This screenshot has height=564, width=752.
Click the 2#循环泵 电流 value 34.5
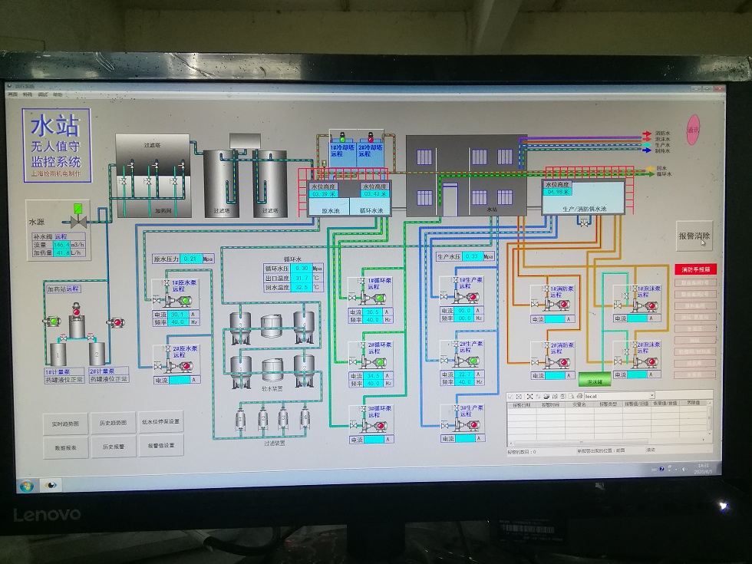point(373,375)
